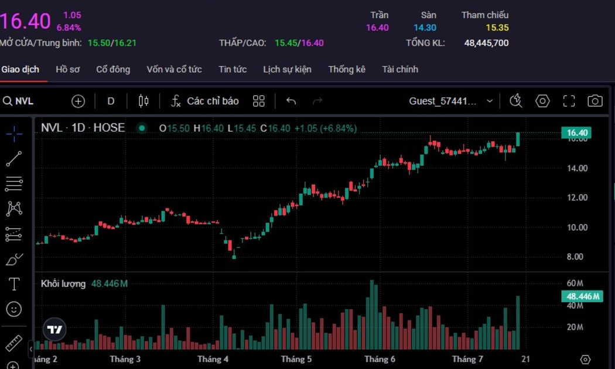Open the candlestick chart style menu
Viewport: 615px width, 369px height.
143,101
